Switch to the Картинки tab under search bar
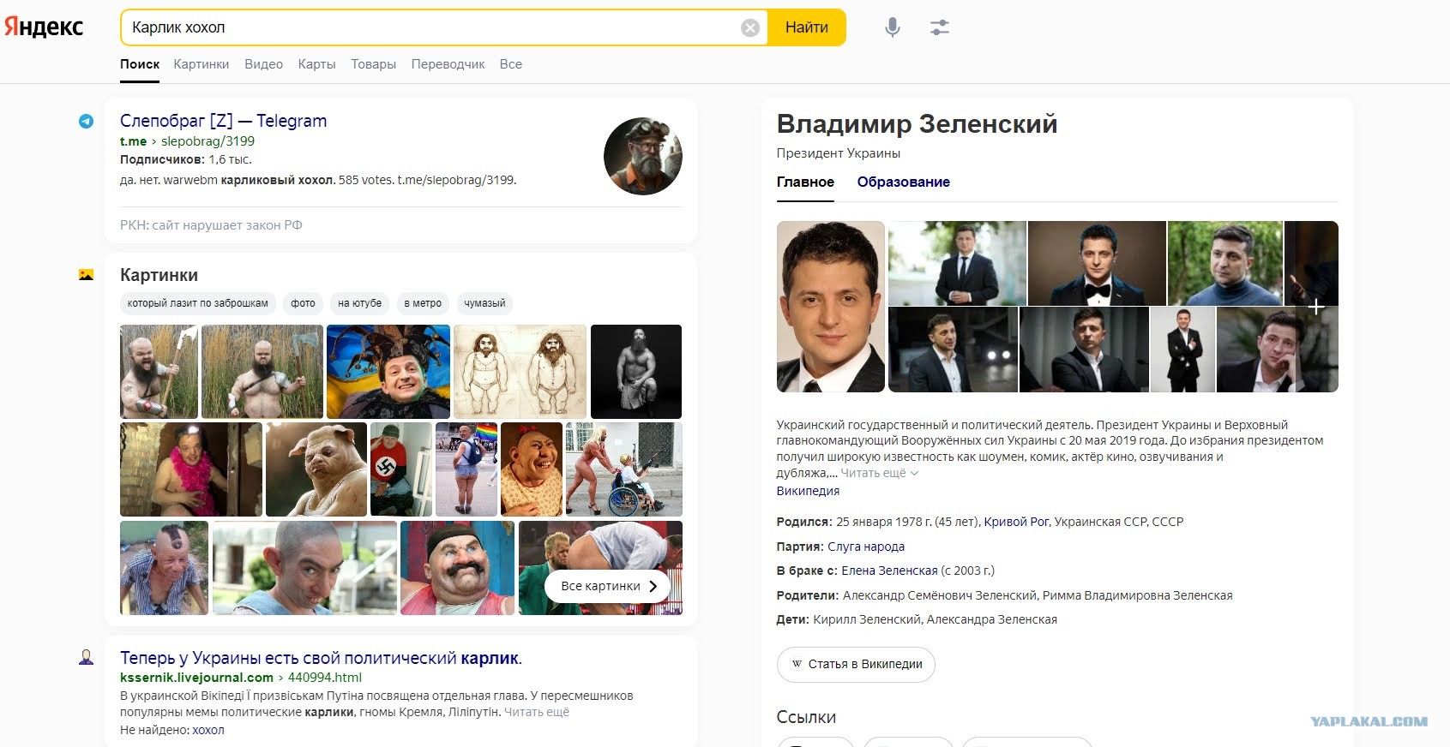Viewport: 1450px width, 747px height. pyautogui.click(x=202, y=64)
